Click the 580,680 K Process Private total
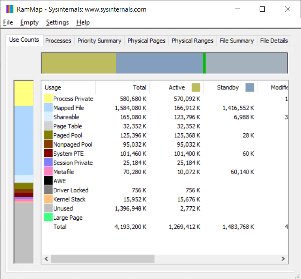301x279 pixels. point(133,99)
